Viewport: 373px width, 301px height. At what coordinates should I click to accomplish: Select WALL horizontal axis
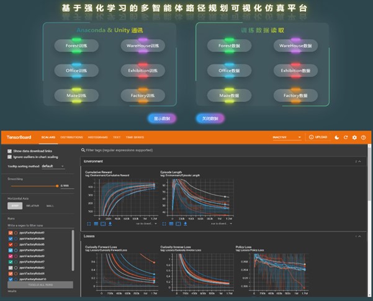[x=50, y=206]
